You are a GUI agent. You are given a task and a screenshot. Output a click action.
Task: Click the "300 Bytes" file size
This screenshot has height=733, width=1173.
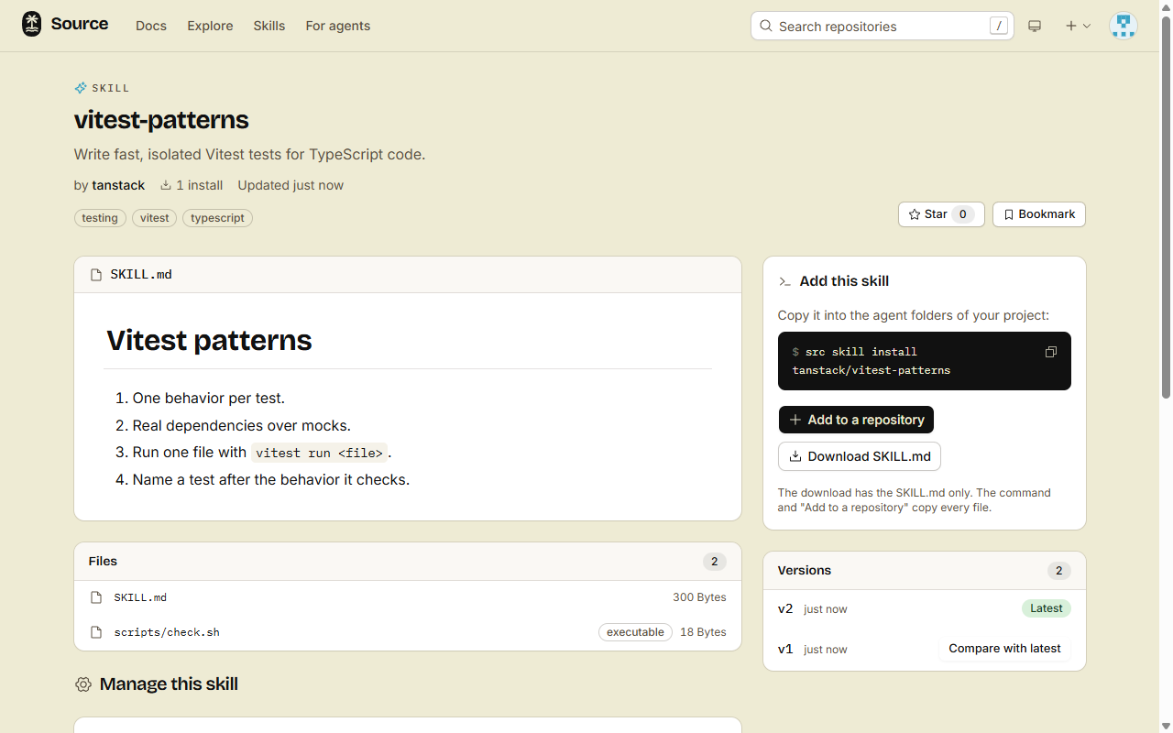(x=699, y=597)
